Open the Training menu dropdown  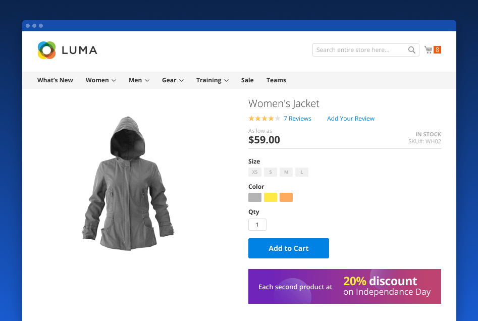(x=213, y=80)
